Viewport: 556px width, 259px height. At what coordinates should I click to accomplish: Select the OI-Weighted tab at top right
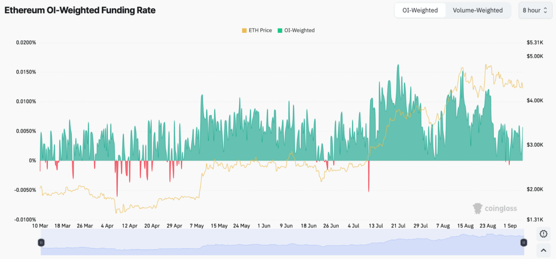pos(420,10)
